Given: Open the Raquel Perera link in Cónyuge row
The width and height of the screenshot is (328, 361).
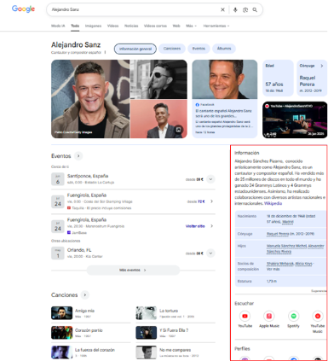Looking at the screenshot, I should pyautogui.click(x=278, y=234).
